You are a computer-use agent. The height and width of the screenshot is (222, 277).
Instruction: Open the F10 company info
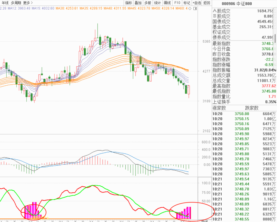(x=177, y=3)
